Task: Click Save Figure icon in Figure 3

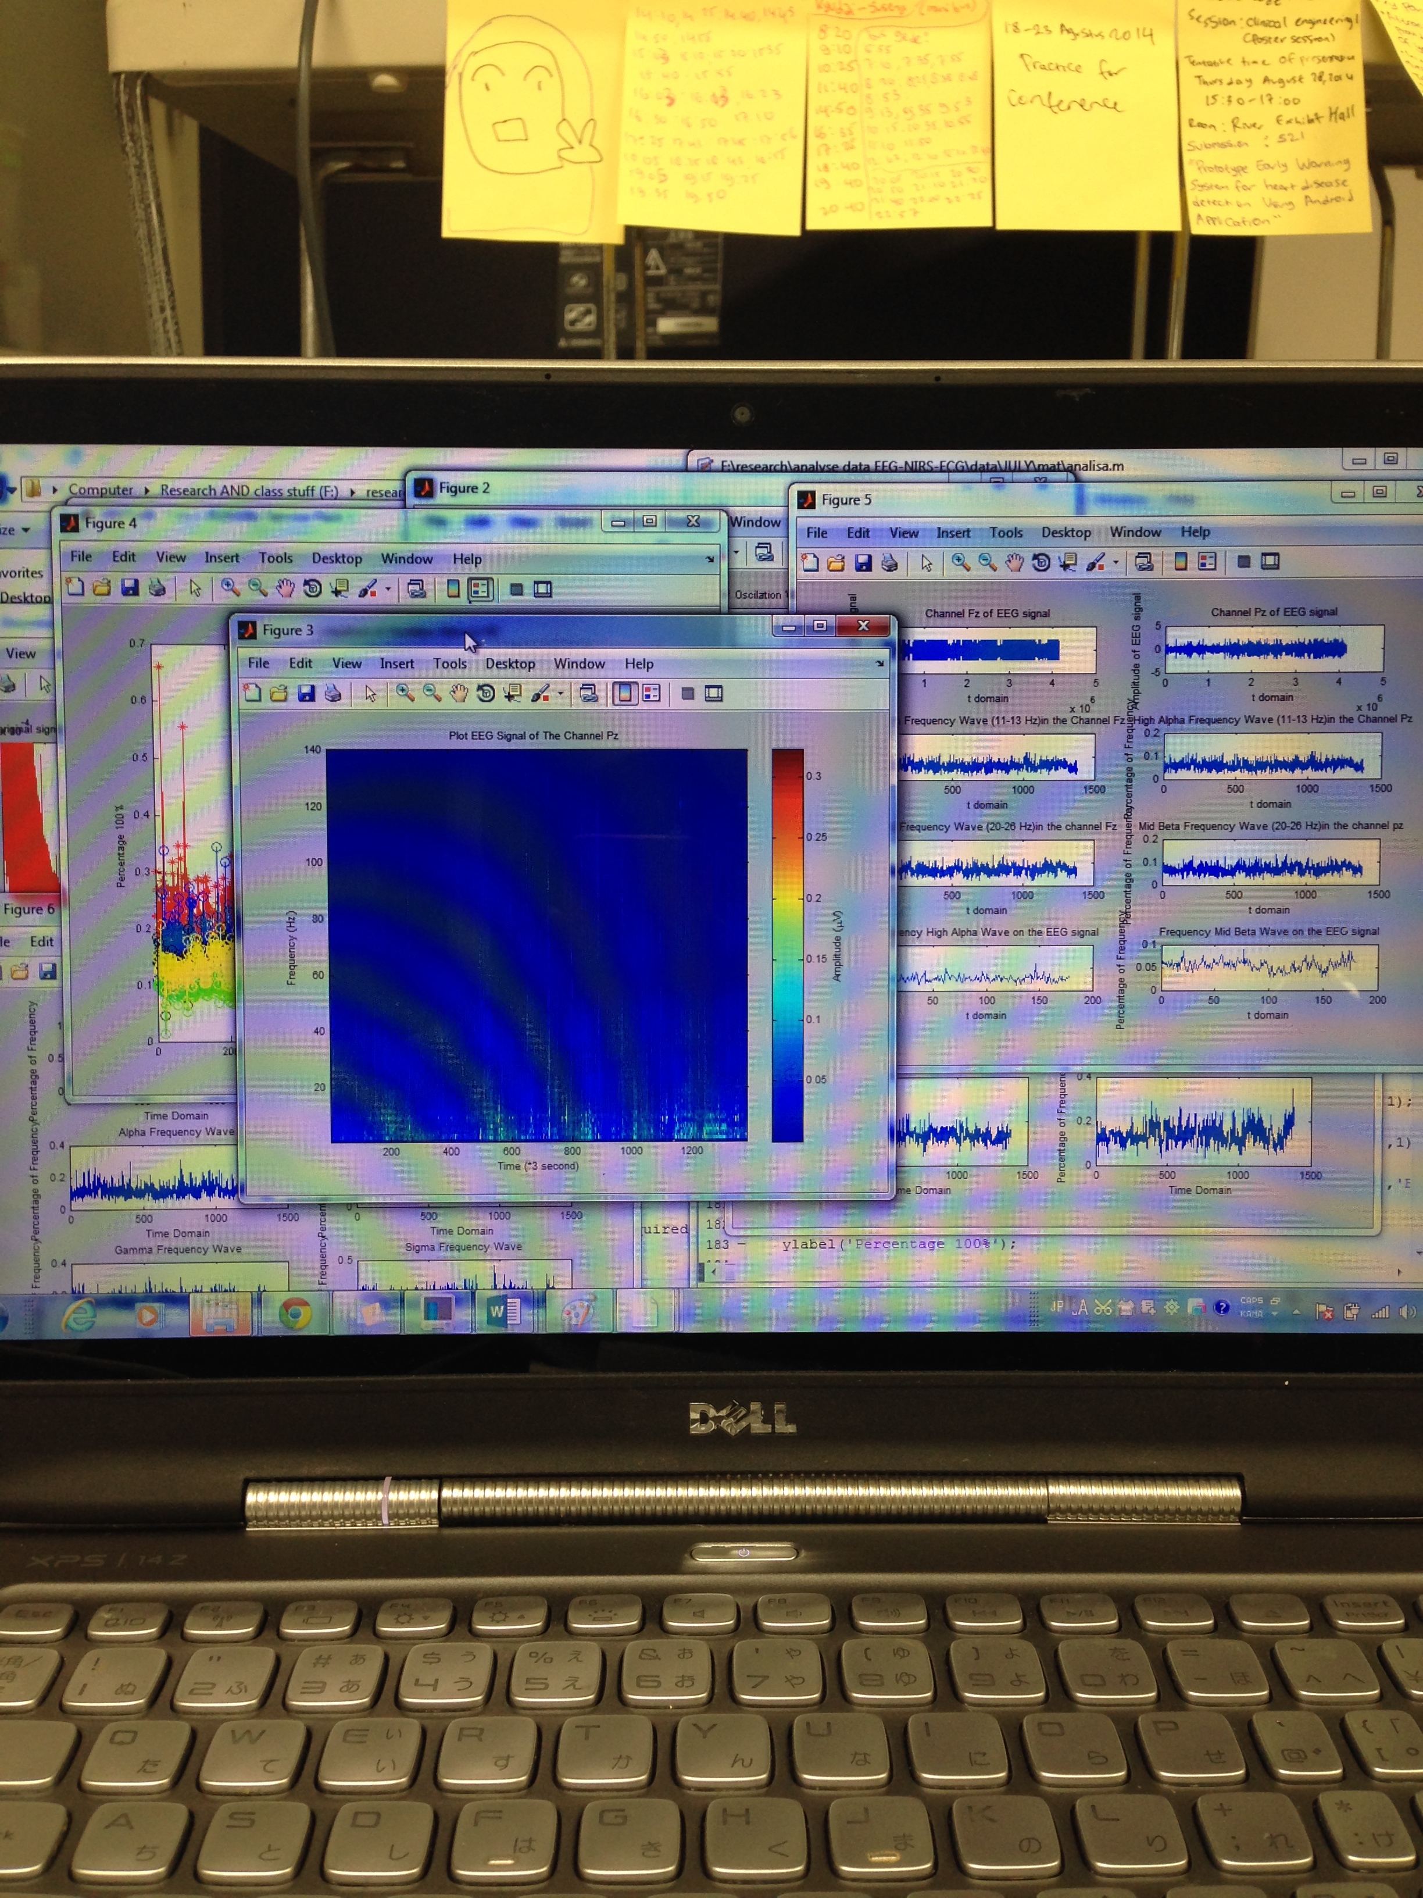Action: [x=306, y=693]
